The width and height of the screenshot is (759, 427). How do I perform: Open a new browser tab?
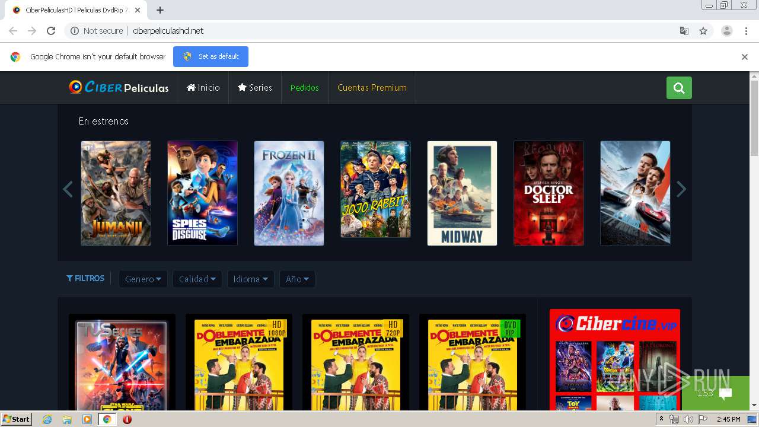coord(160,10)
